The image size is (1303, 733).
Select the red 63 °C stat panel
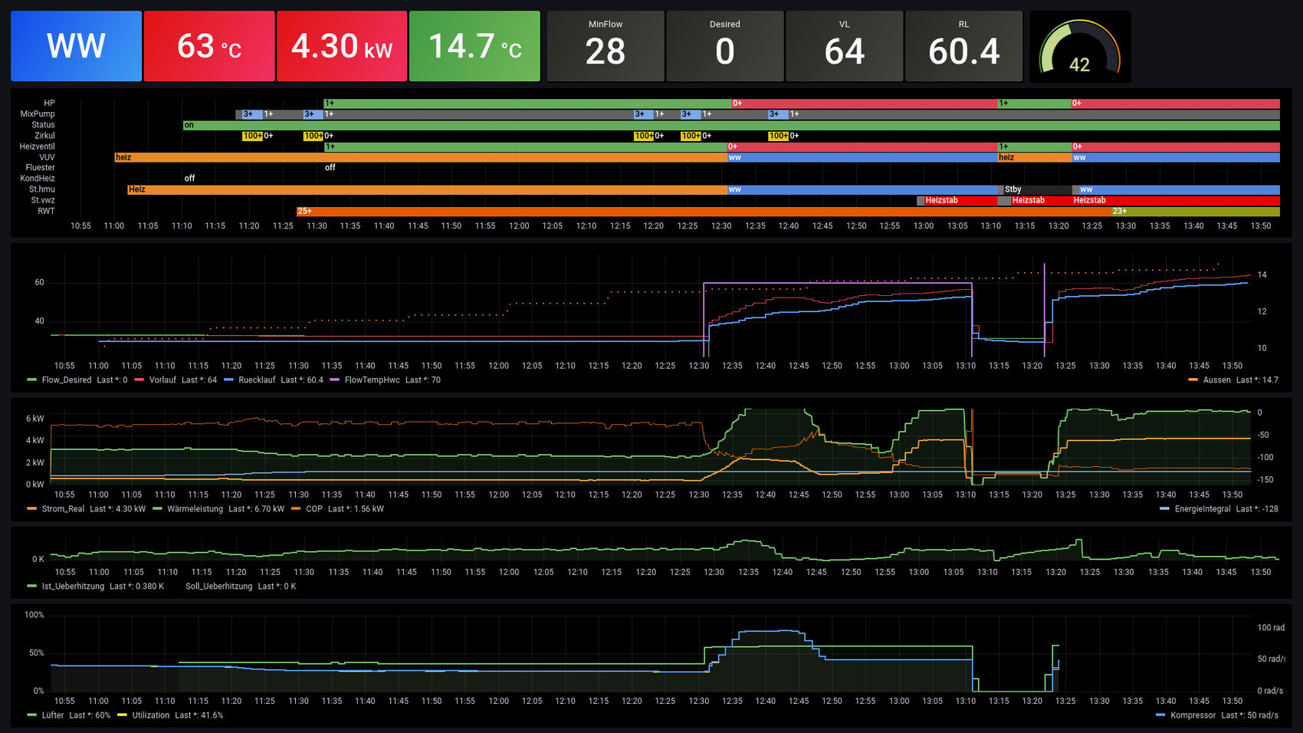[x=208, y=46]
